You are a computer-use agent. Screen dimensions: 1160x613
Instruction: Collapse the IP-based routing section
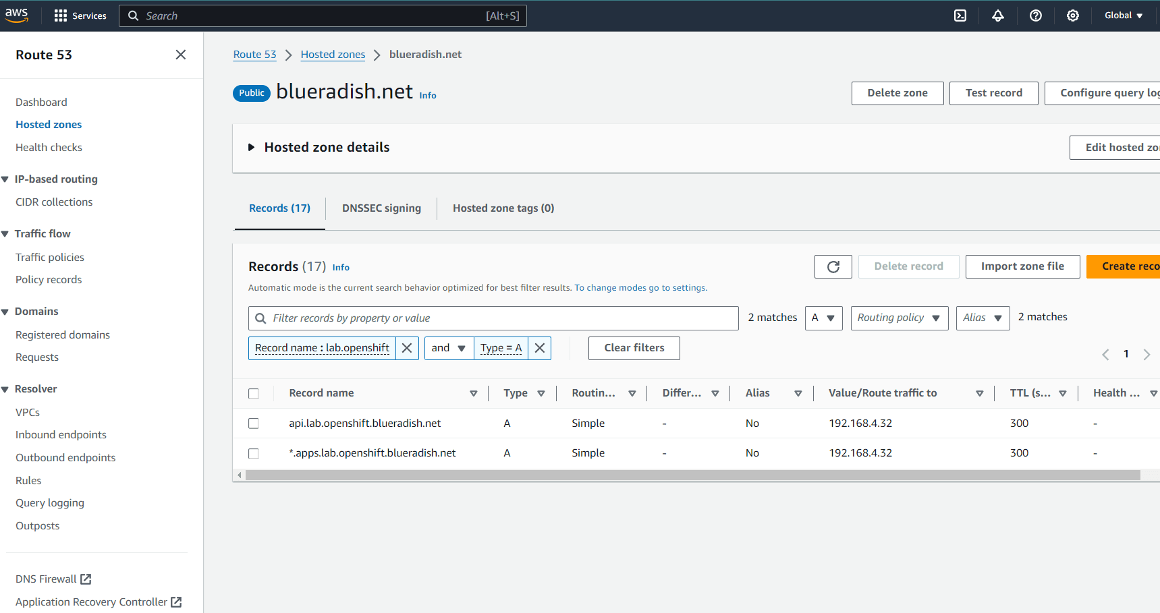(5, 179)
